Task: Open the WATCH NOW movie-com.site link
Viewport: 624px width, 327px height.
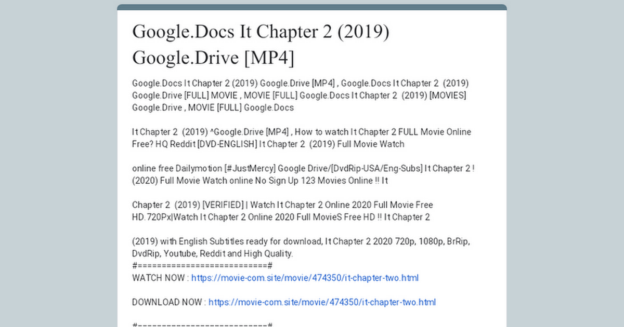Action: [x=305, y=278]
